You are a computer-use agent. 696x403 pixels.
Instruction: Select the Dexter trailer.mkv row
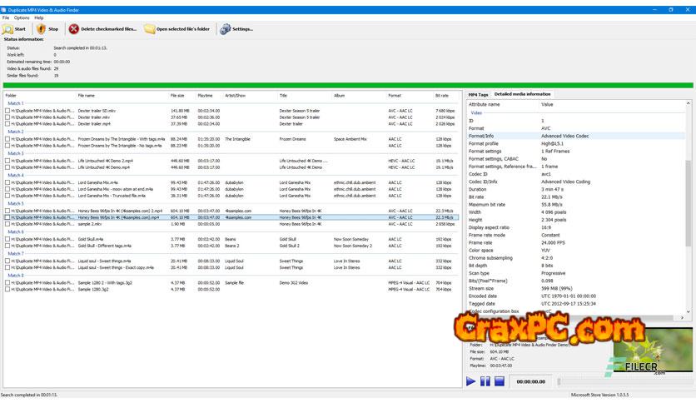[x=231, y=117]
